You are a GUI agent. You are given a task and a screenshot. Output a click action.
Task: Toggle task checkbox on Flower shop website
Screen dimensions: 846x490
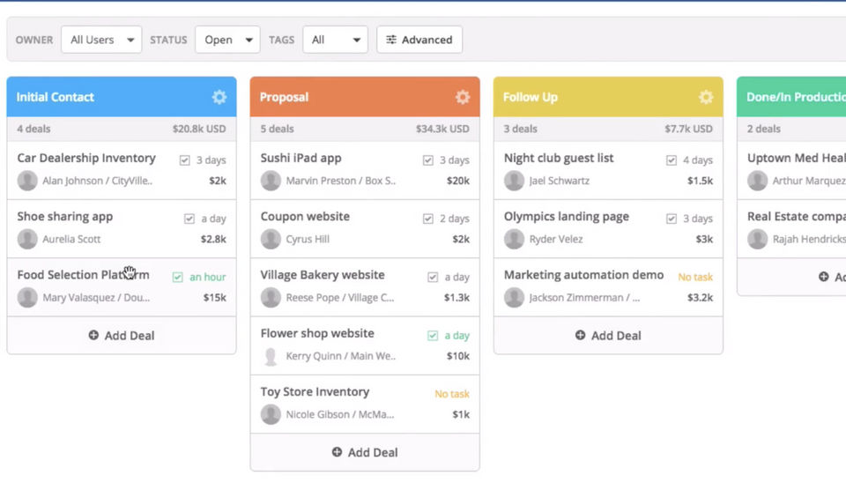pos(433,336)
